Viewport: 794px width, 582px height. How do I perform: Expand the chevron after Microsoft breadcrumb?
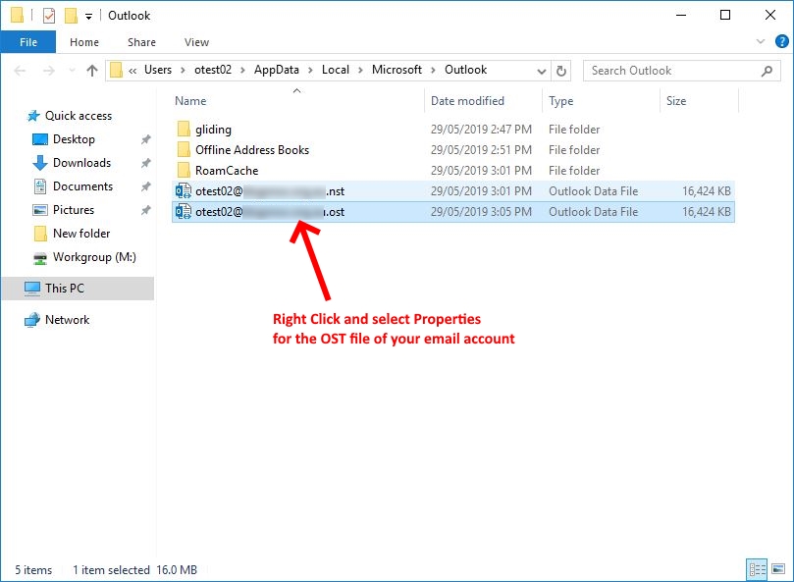click(x=433, y=71)
